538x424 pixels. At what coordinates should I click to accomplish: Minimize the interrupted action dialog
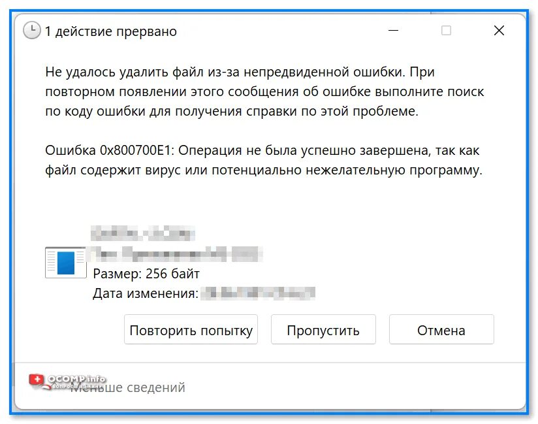(x=393, y=31)
